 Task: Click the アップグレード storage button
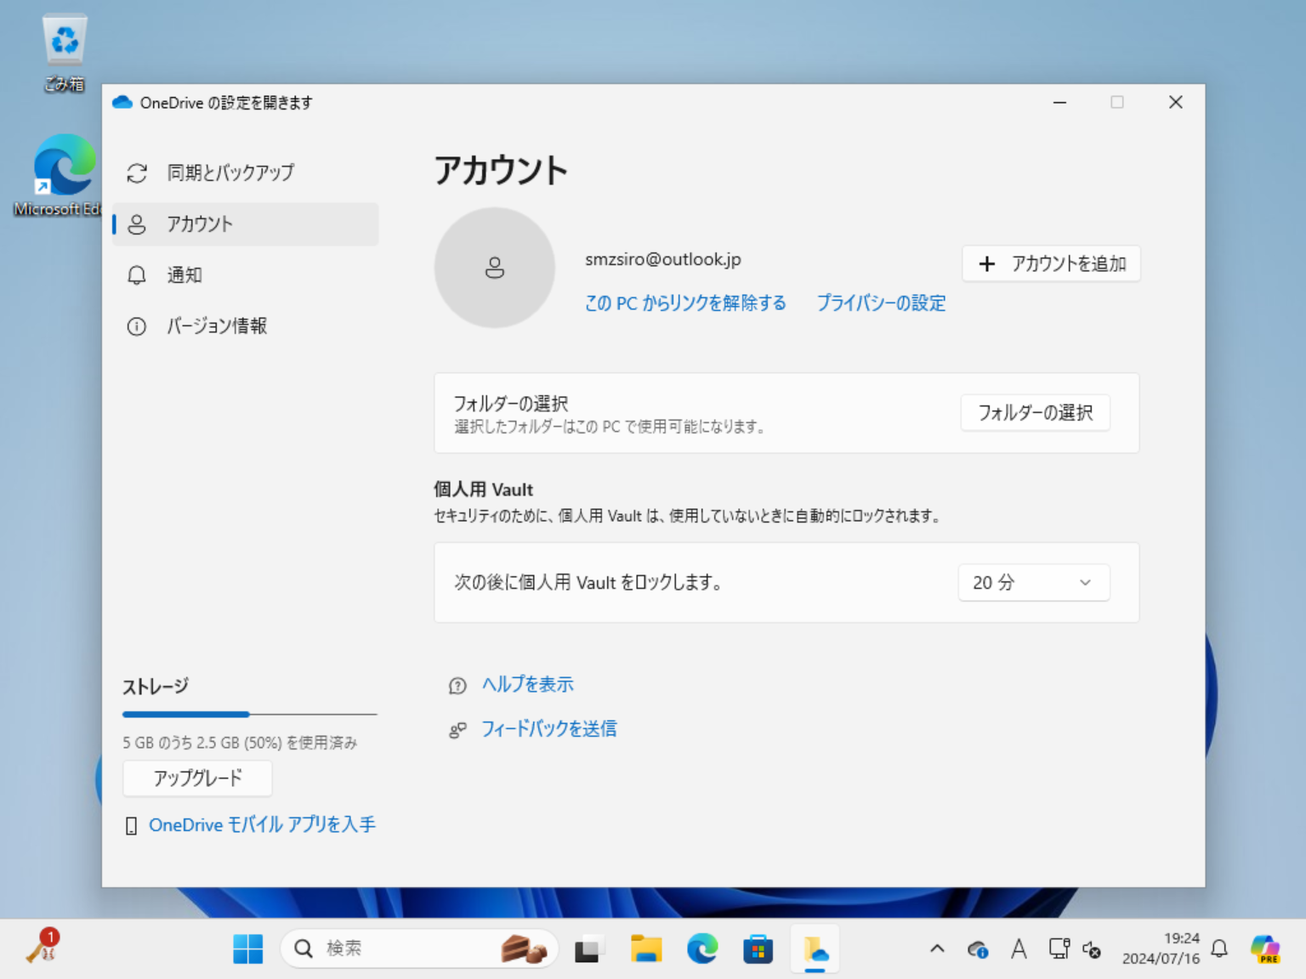(x=197, y=778)
